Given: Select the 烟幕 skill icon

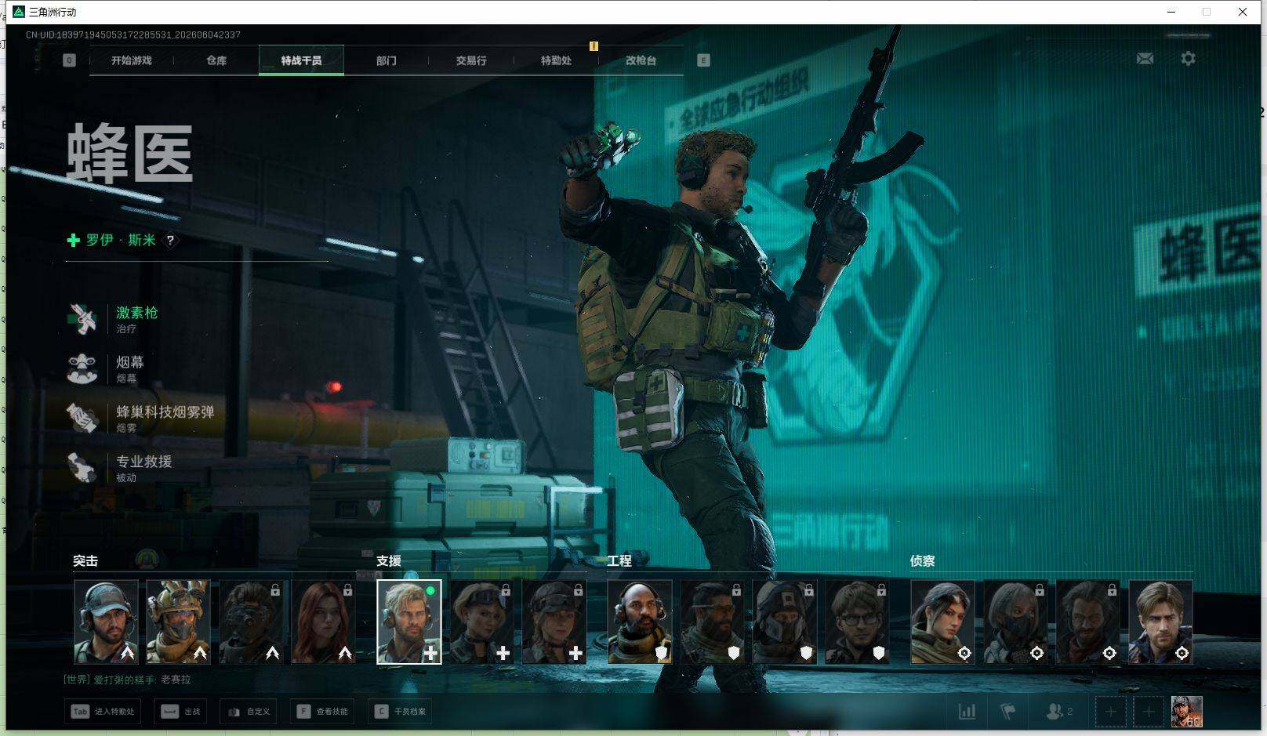Looking at the screenshot, I should click(x=82, y=368).
